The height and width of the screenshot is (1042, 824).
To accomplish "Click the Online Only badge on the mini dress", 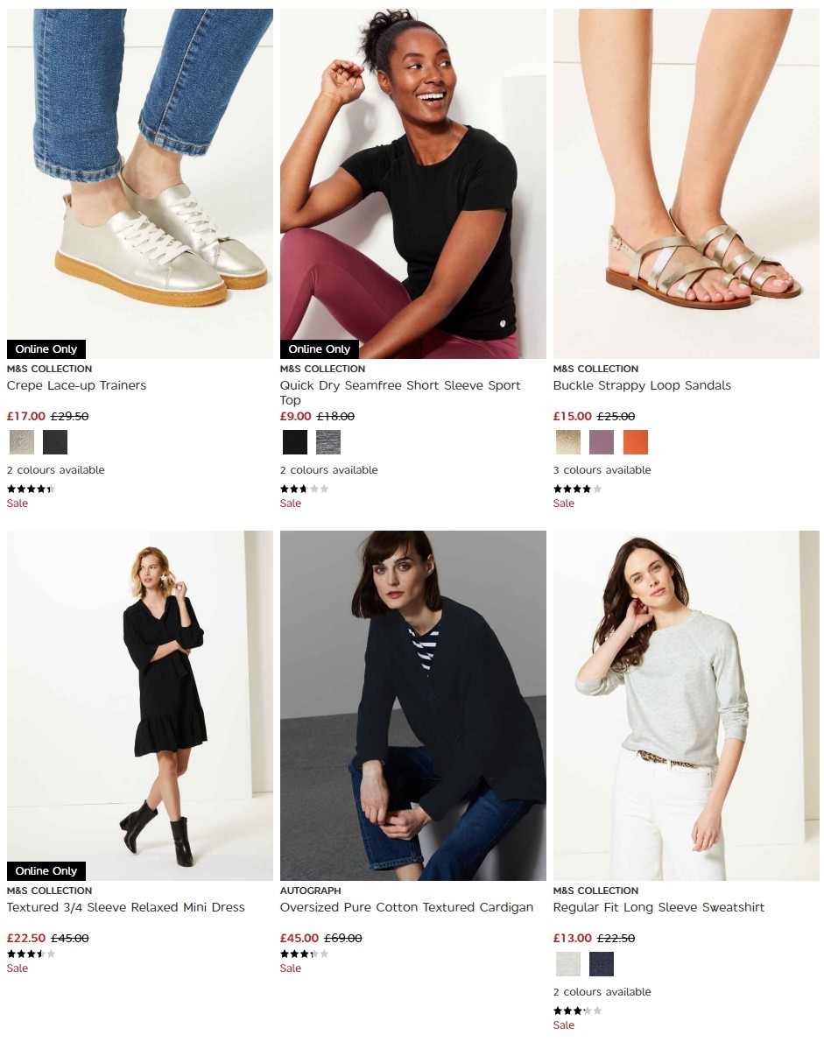I will [x=46, y=871].
